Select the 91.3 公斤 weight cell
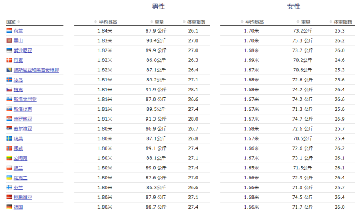 tap(156, 119)
